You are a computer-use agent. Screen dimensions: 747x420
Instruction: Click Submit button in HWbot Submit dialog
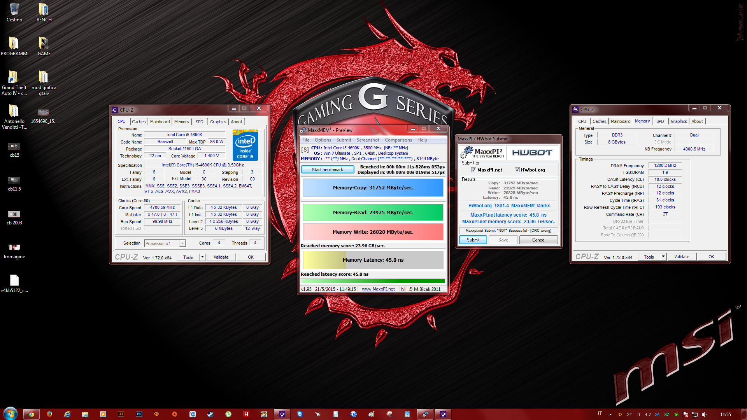(473, 240)
